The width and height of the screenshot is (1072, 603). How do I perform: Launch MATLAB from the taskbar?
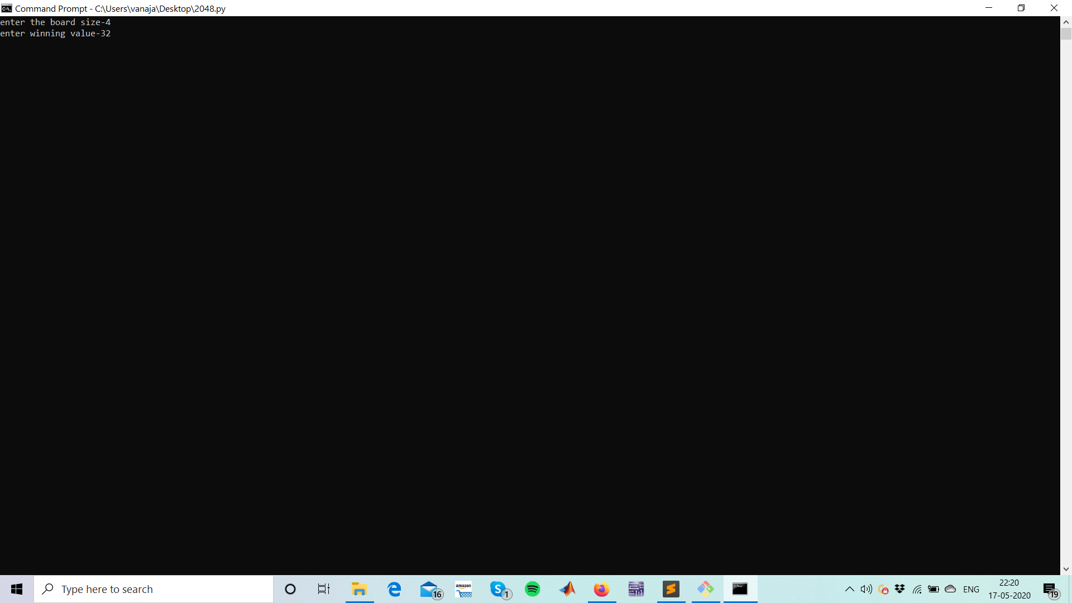click(x=567, y=589)
